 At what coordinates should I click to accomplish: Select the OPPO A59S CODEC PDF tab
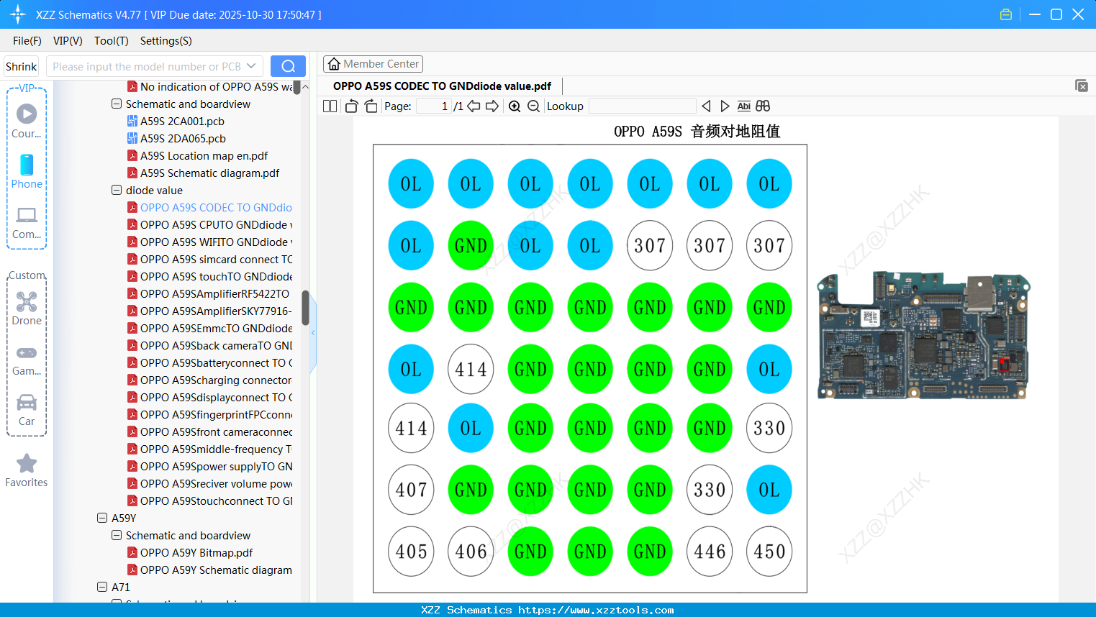pyautogui.click(x=442, y=86)
